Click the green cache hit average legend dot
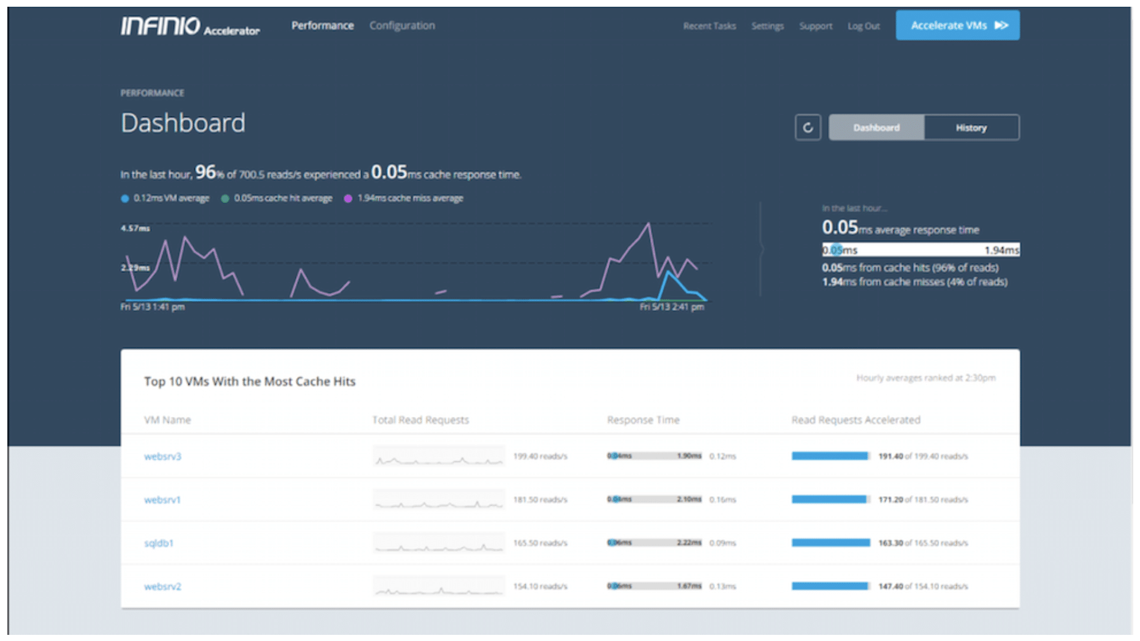This screenshot has width=1140, height=641. [225, 199]
